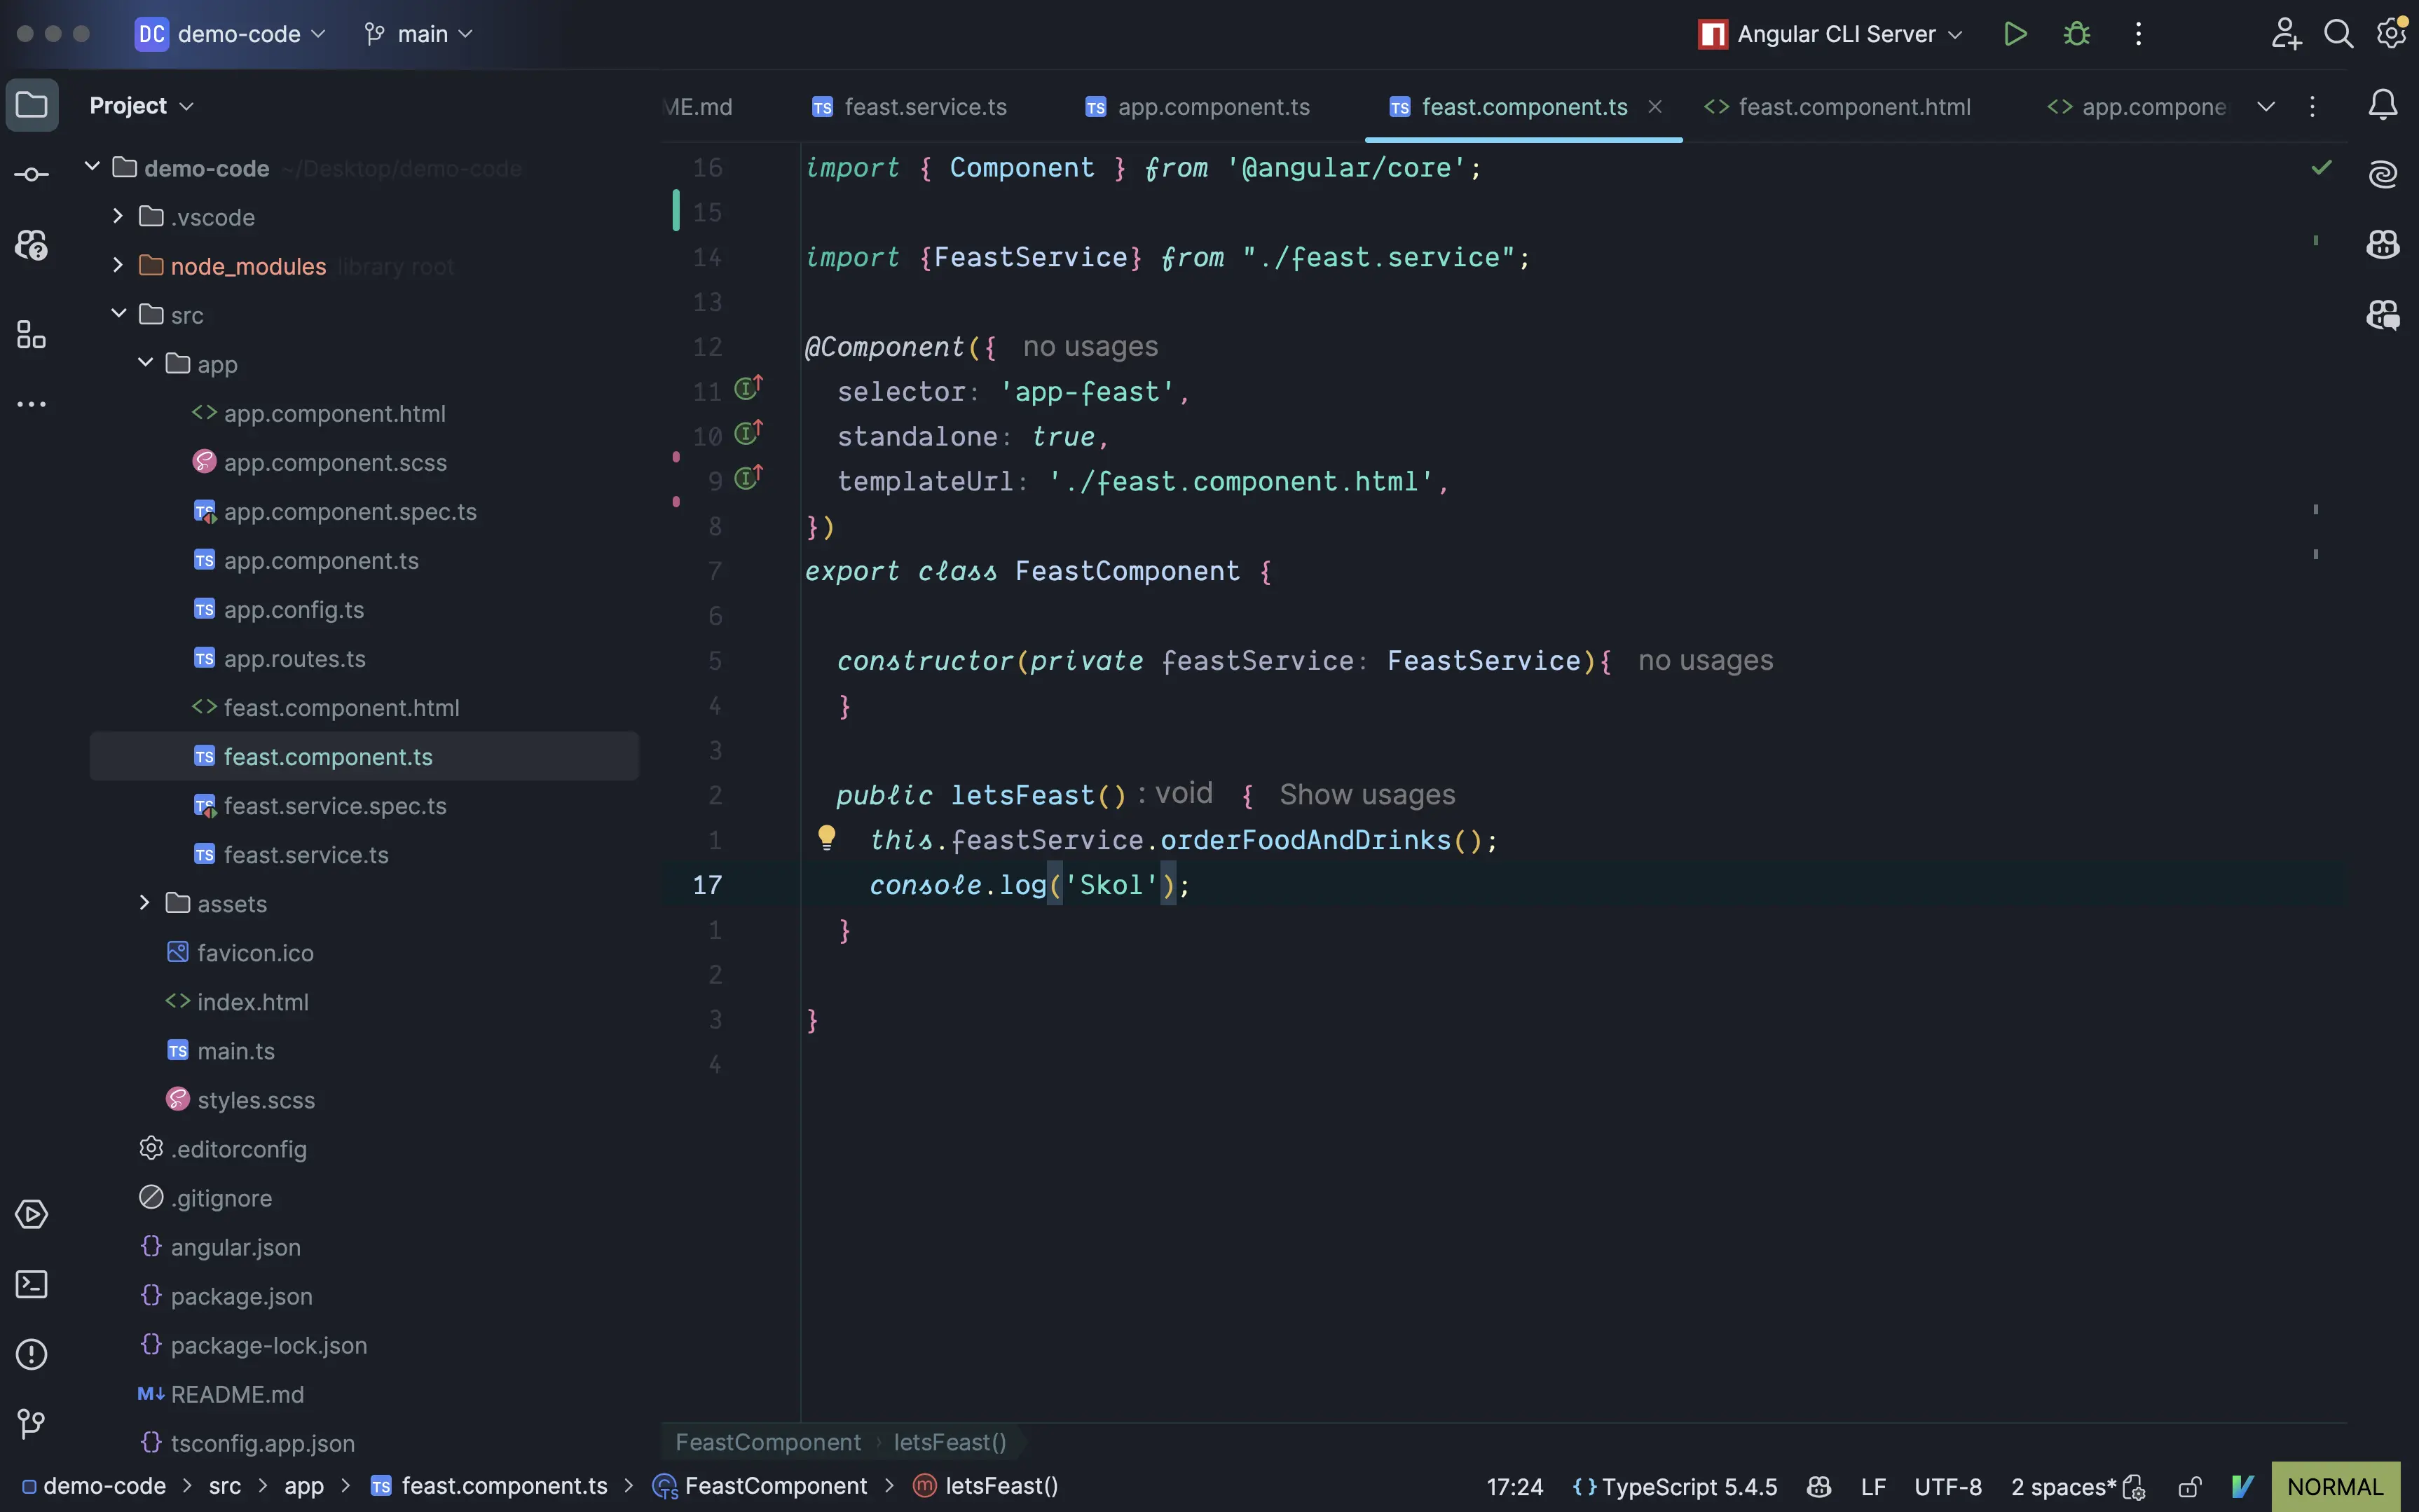Expand the assets folder
The width and height of the screenshot is (2419, 1512).
[x=145, y=903]
